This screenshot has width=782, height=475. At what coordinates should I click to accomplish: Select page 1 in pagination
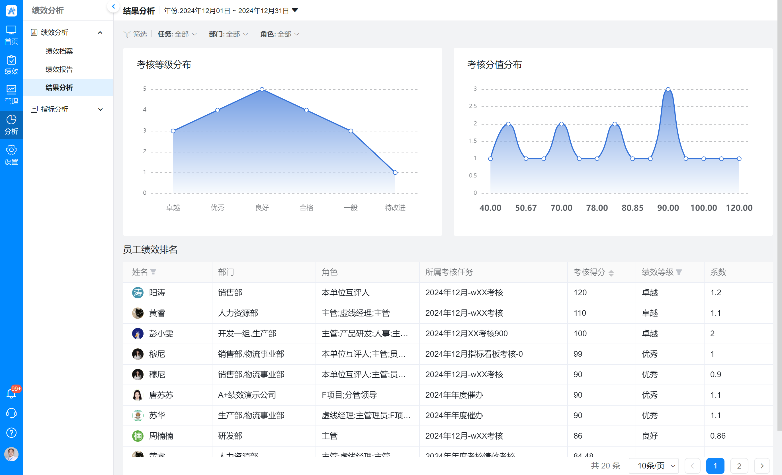[715, 466]
